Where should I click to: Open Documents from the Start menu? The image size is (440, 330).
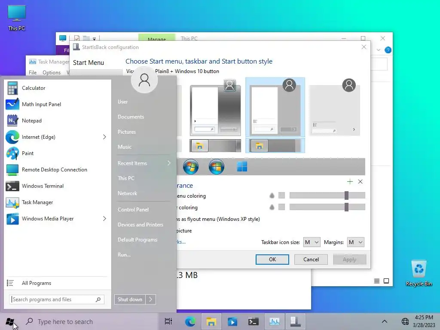[131, 117]
